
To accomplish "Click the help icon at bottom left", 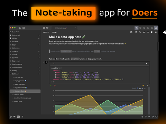I will tap(11, 117).
